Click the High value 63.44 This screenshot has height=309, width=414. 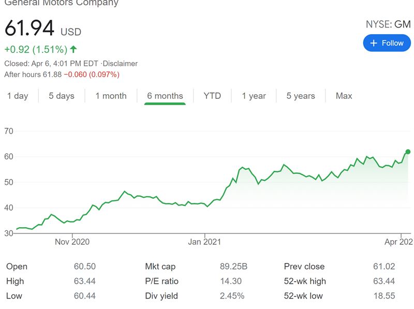(85, 281)
